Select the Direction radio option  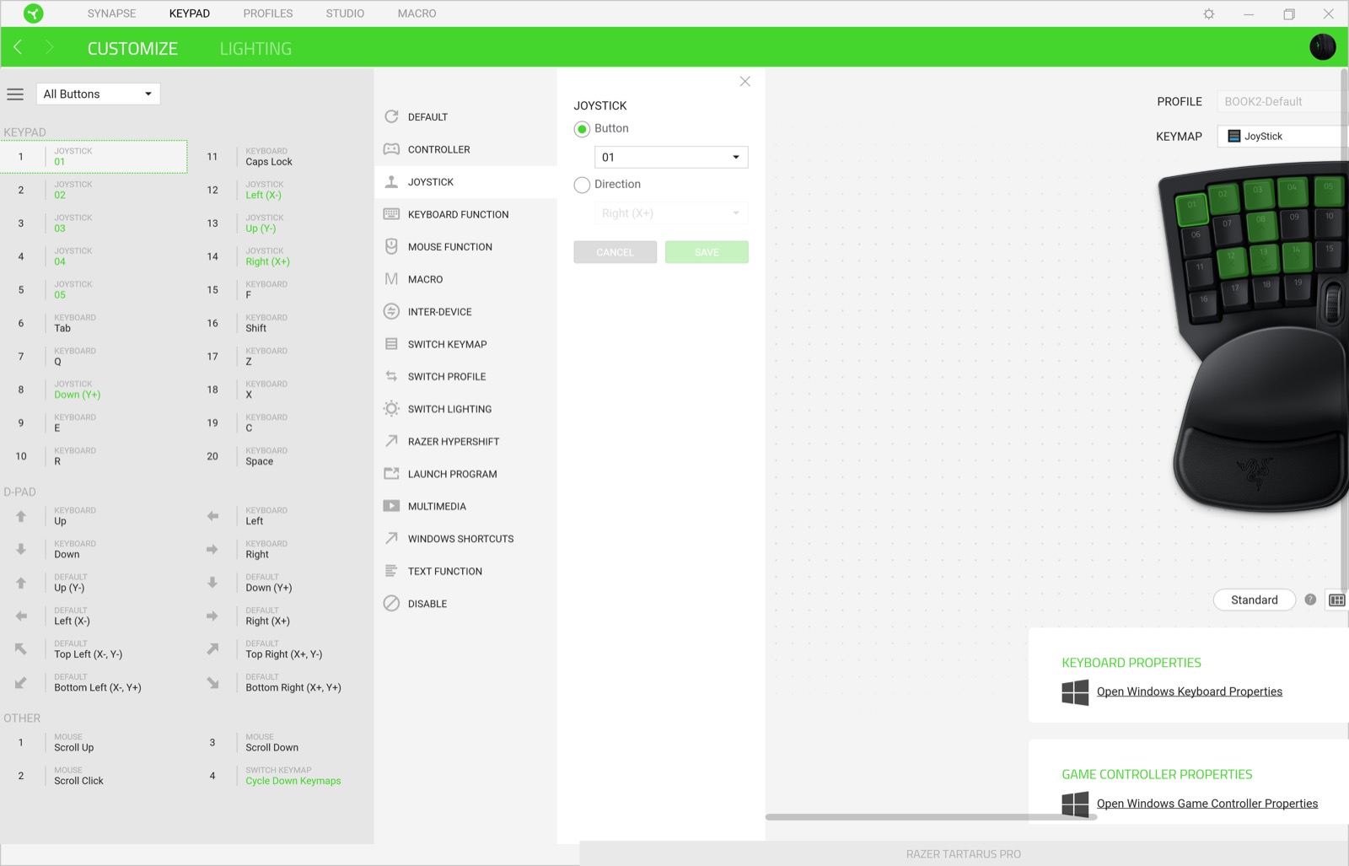click(x=582, y=185)
